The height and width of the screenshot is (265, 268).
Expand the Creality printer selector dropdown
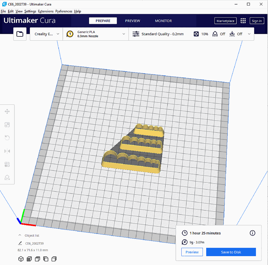click(47, 34)
